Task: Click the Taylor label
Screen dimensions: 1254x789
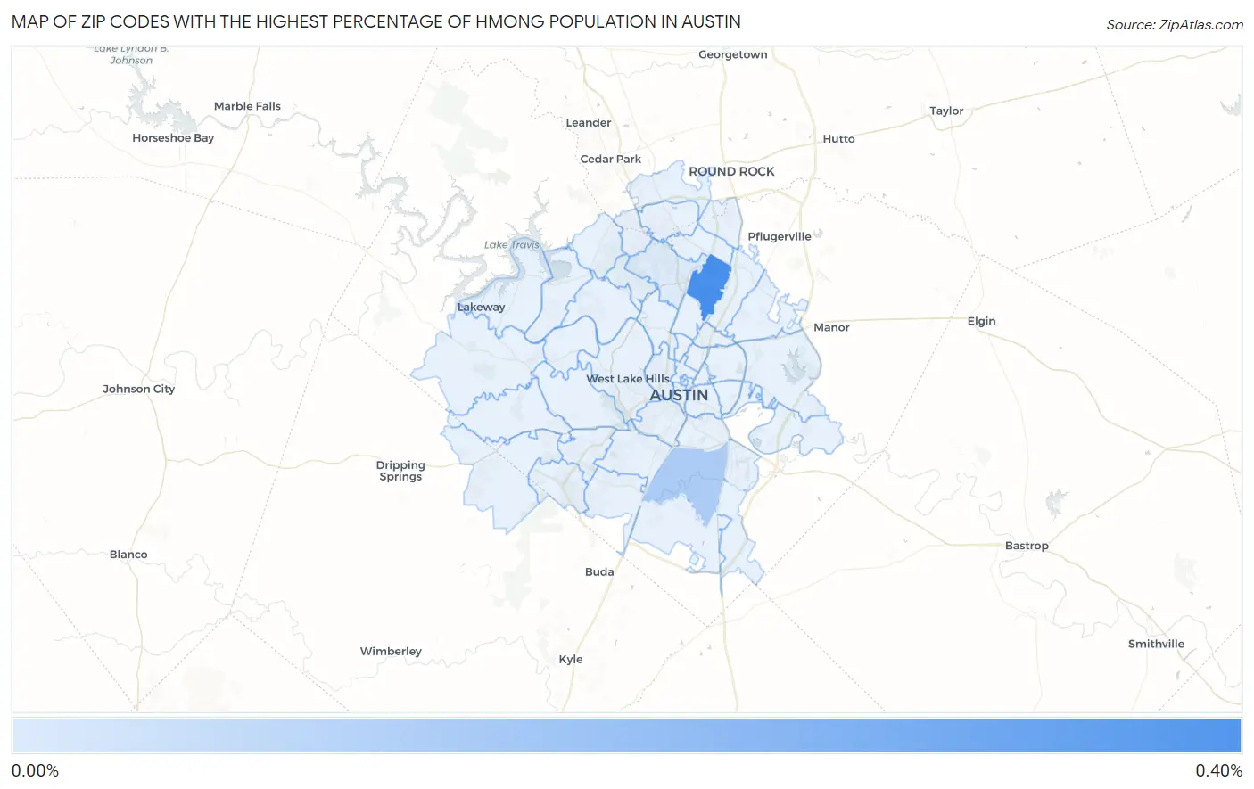Action: 946,111
